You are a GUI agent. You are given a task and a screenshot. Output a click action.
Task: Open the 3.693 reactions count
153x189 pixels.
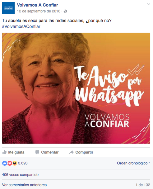tap(23, 163)
